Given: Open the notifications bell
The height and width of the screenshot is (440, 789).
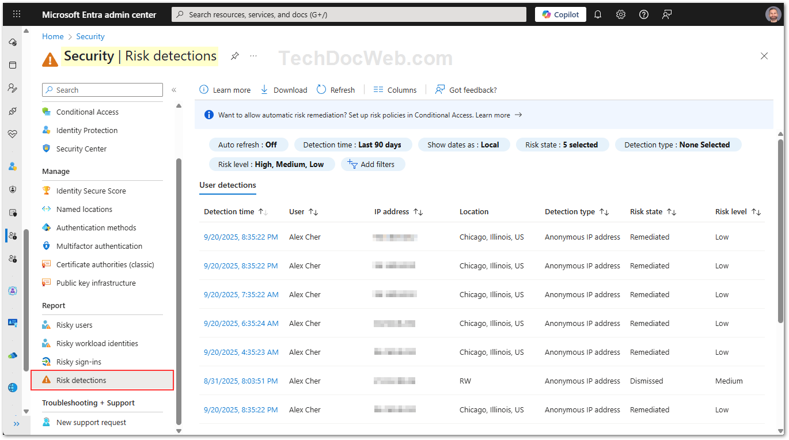Looking at the screenshot, I should (x=597, y=14).
